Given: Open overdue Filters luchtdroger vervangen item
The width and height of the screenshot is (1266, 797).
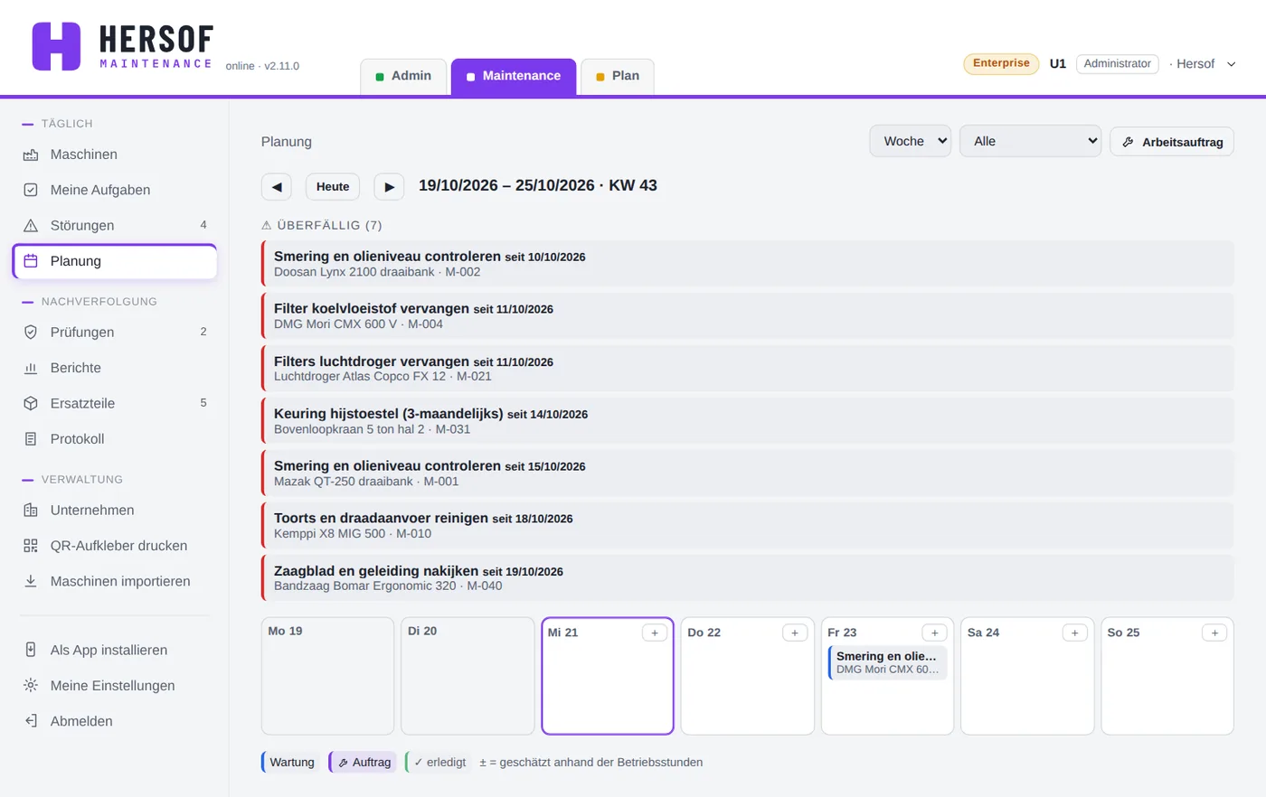Looking at the screenshot, I should (x=747, y=369).
